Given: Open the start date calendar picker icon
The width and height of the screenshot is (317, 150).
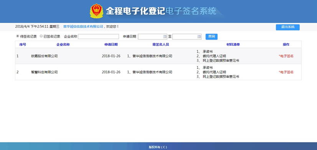Looking at the screenshot, I should pyautogui.click(x=165, y=36).
